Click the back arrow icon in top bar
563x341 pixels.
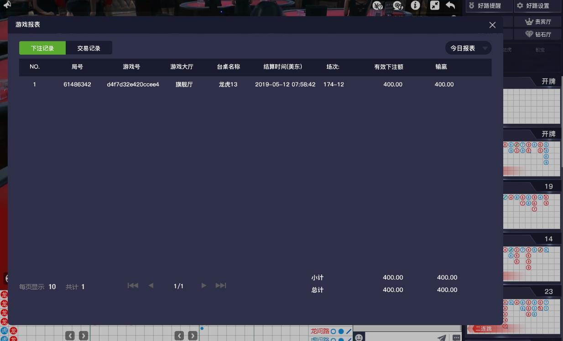(x=450, y=5)
